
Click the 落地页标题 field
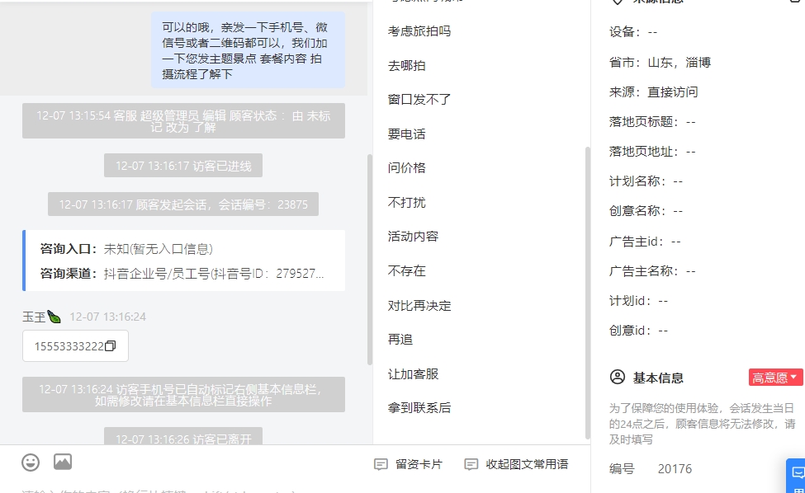652,122
